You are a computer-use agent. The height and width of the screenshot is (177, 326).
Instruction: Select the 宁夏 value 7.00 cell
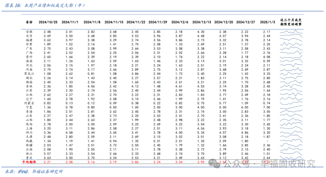[x=267, y=107]
